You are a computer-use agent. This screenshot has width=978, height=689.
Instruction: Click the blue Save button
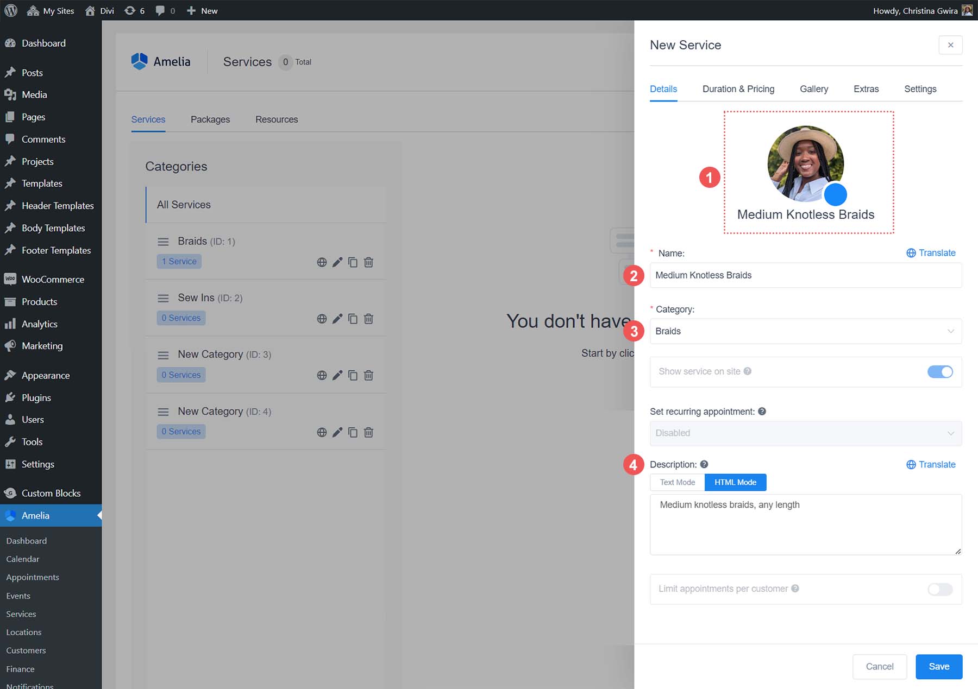pyautogui.click(x=938, y=666)
